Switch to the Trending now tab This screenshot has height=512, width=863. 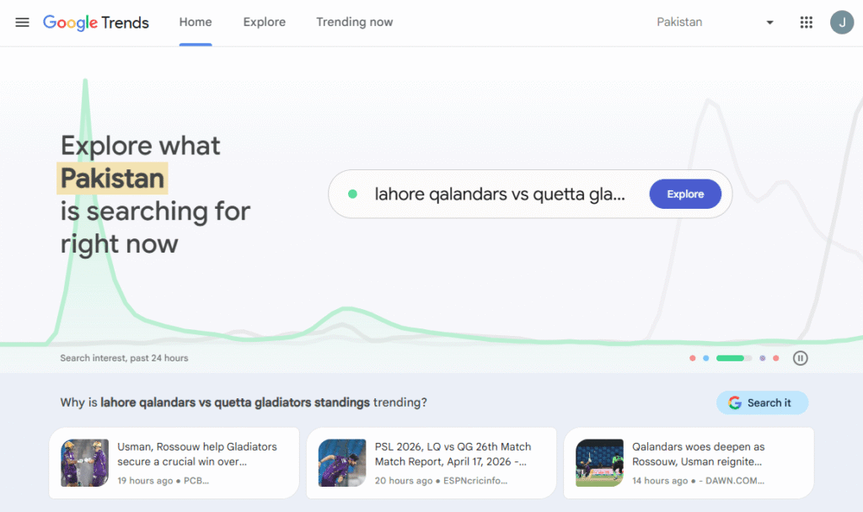point(355,23)
